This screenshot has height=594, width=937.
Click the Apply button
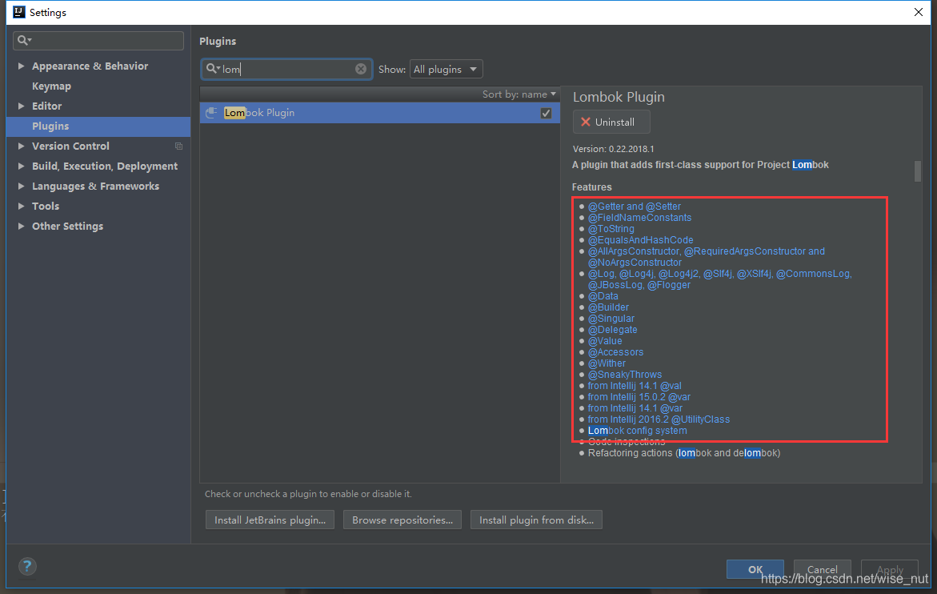(x=889, y=569)
